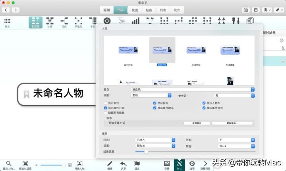This screenshot has width=286, height=171.
Task: Click the 使用默认 font button
Action: 197,123
